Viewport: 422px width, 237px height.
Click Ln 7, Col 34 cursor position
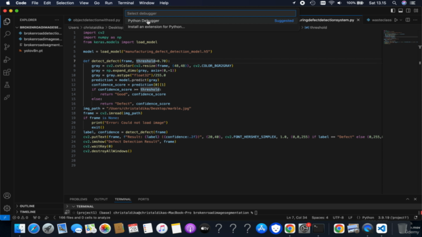[x=297, y=218]
